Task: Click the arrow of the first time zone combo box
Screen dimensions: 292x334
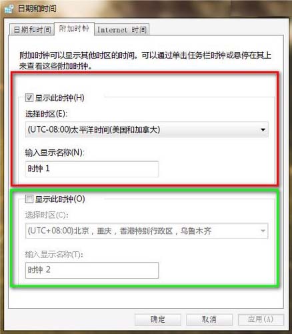Action: click(263, 129)
